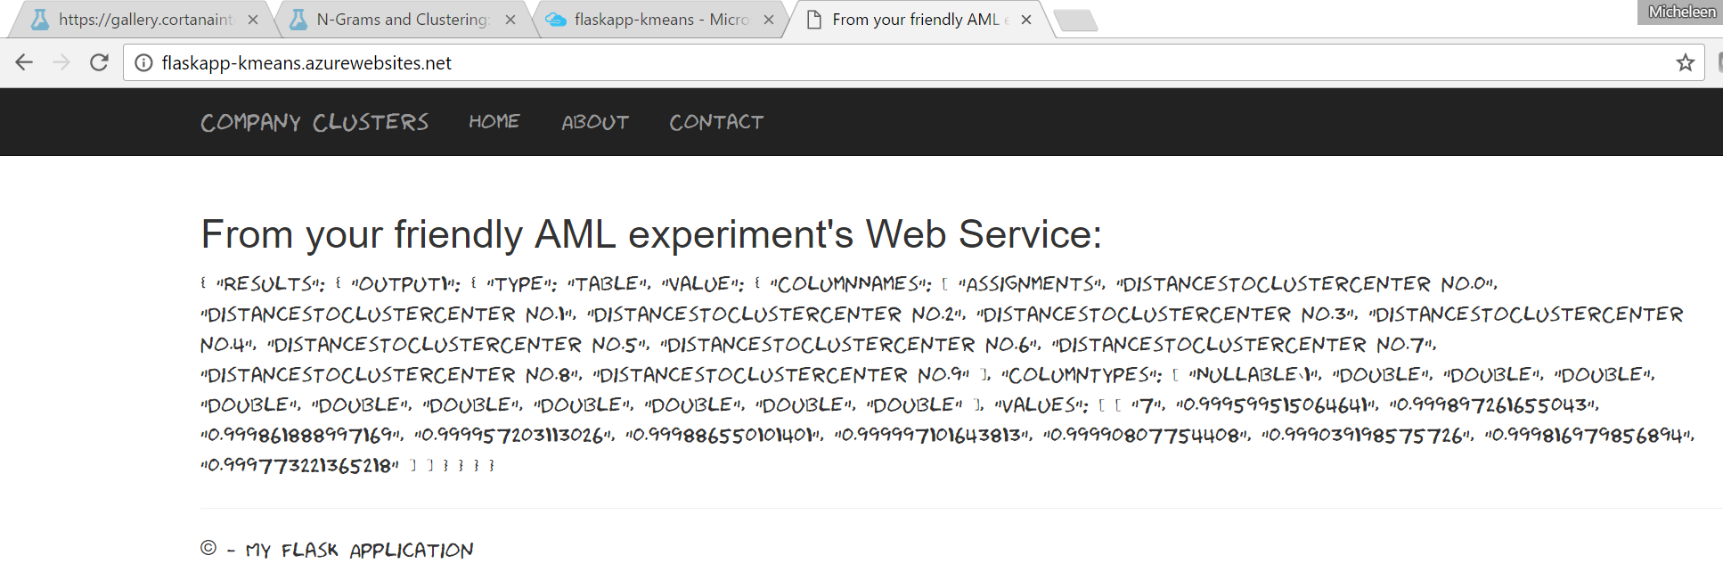
Task: Click the COMPANY CLUSTERS brand link
Action: 315,122
